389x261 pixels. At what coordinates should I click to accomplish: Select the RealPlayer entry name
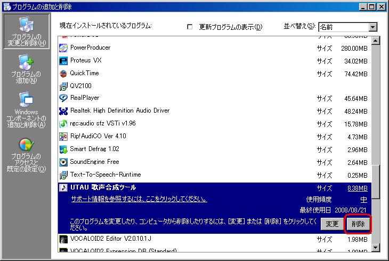[85, 98]
